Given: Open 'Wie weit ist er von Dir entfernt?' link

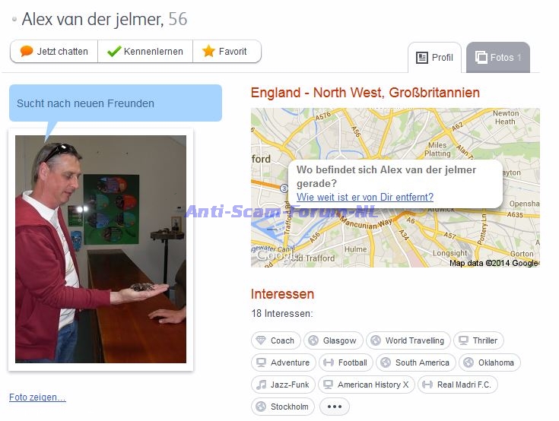Looking at the screenshot, I should (x=364, y=197).
